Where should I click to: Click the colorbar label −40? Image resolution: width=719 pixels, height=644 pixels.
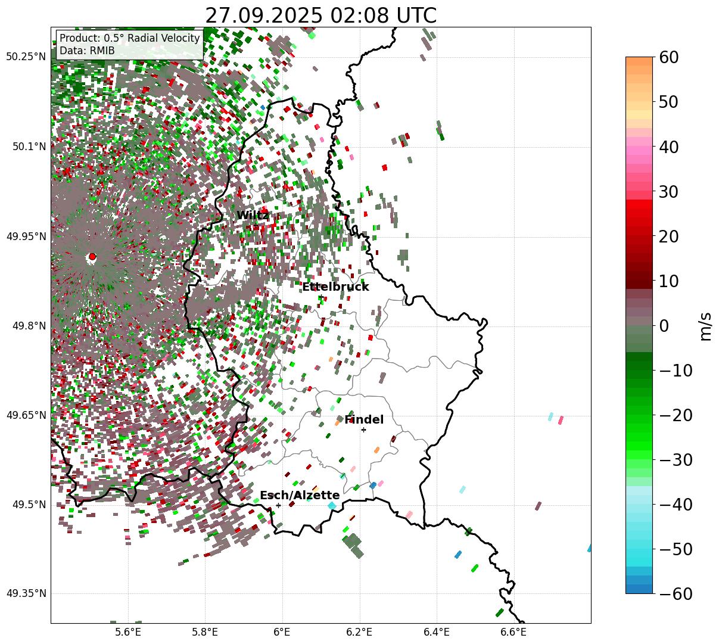click(676, 504)
